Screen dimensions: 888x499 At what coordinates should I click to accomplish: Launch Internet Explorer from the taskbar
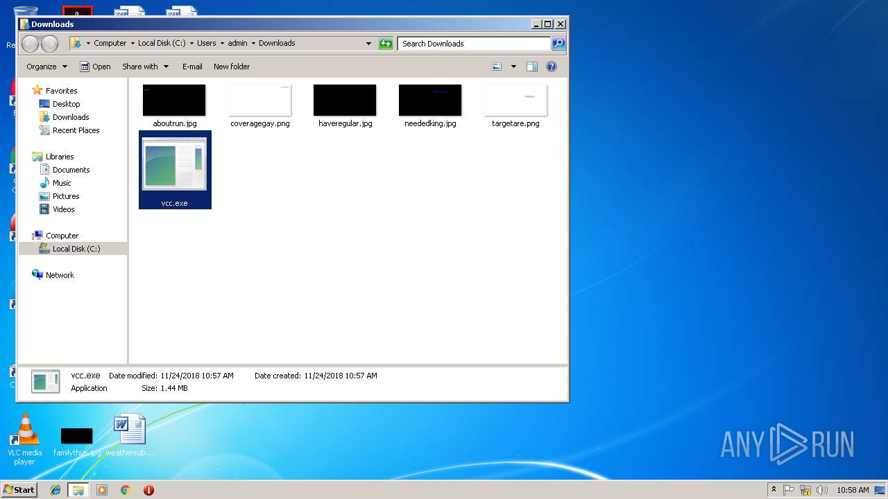55,490
